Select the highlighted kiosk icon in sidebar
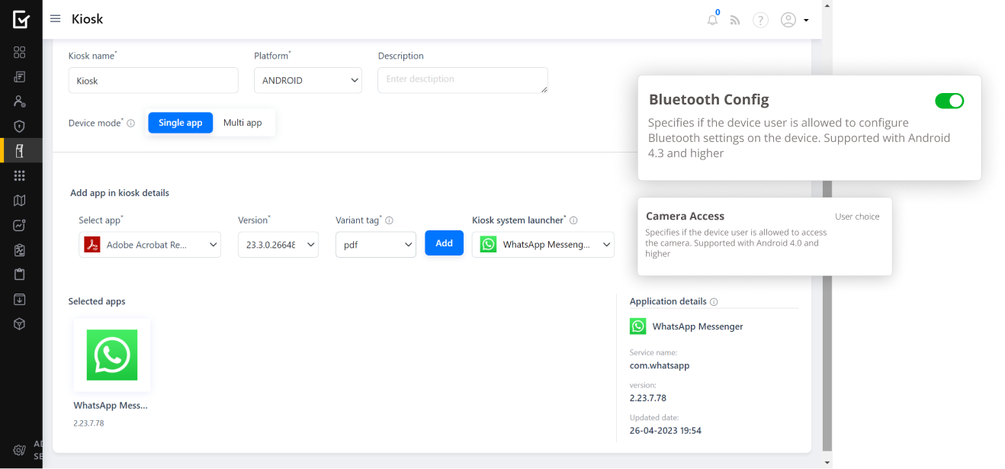The image size is (1005, 469). pos(20,151)
